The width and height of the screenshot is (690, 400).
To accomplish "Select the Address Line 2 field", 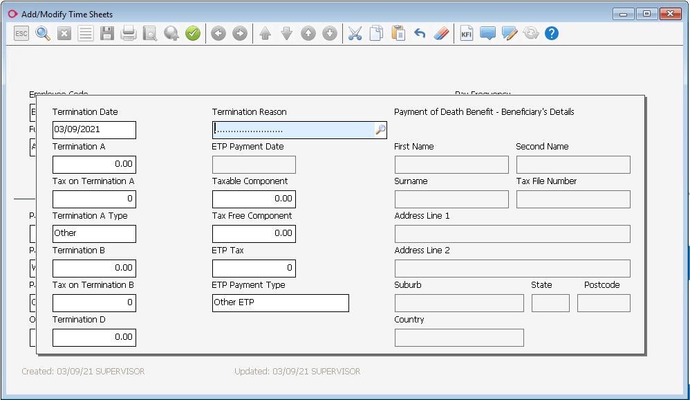I will [512, 269].
